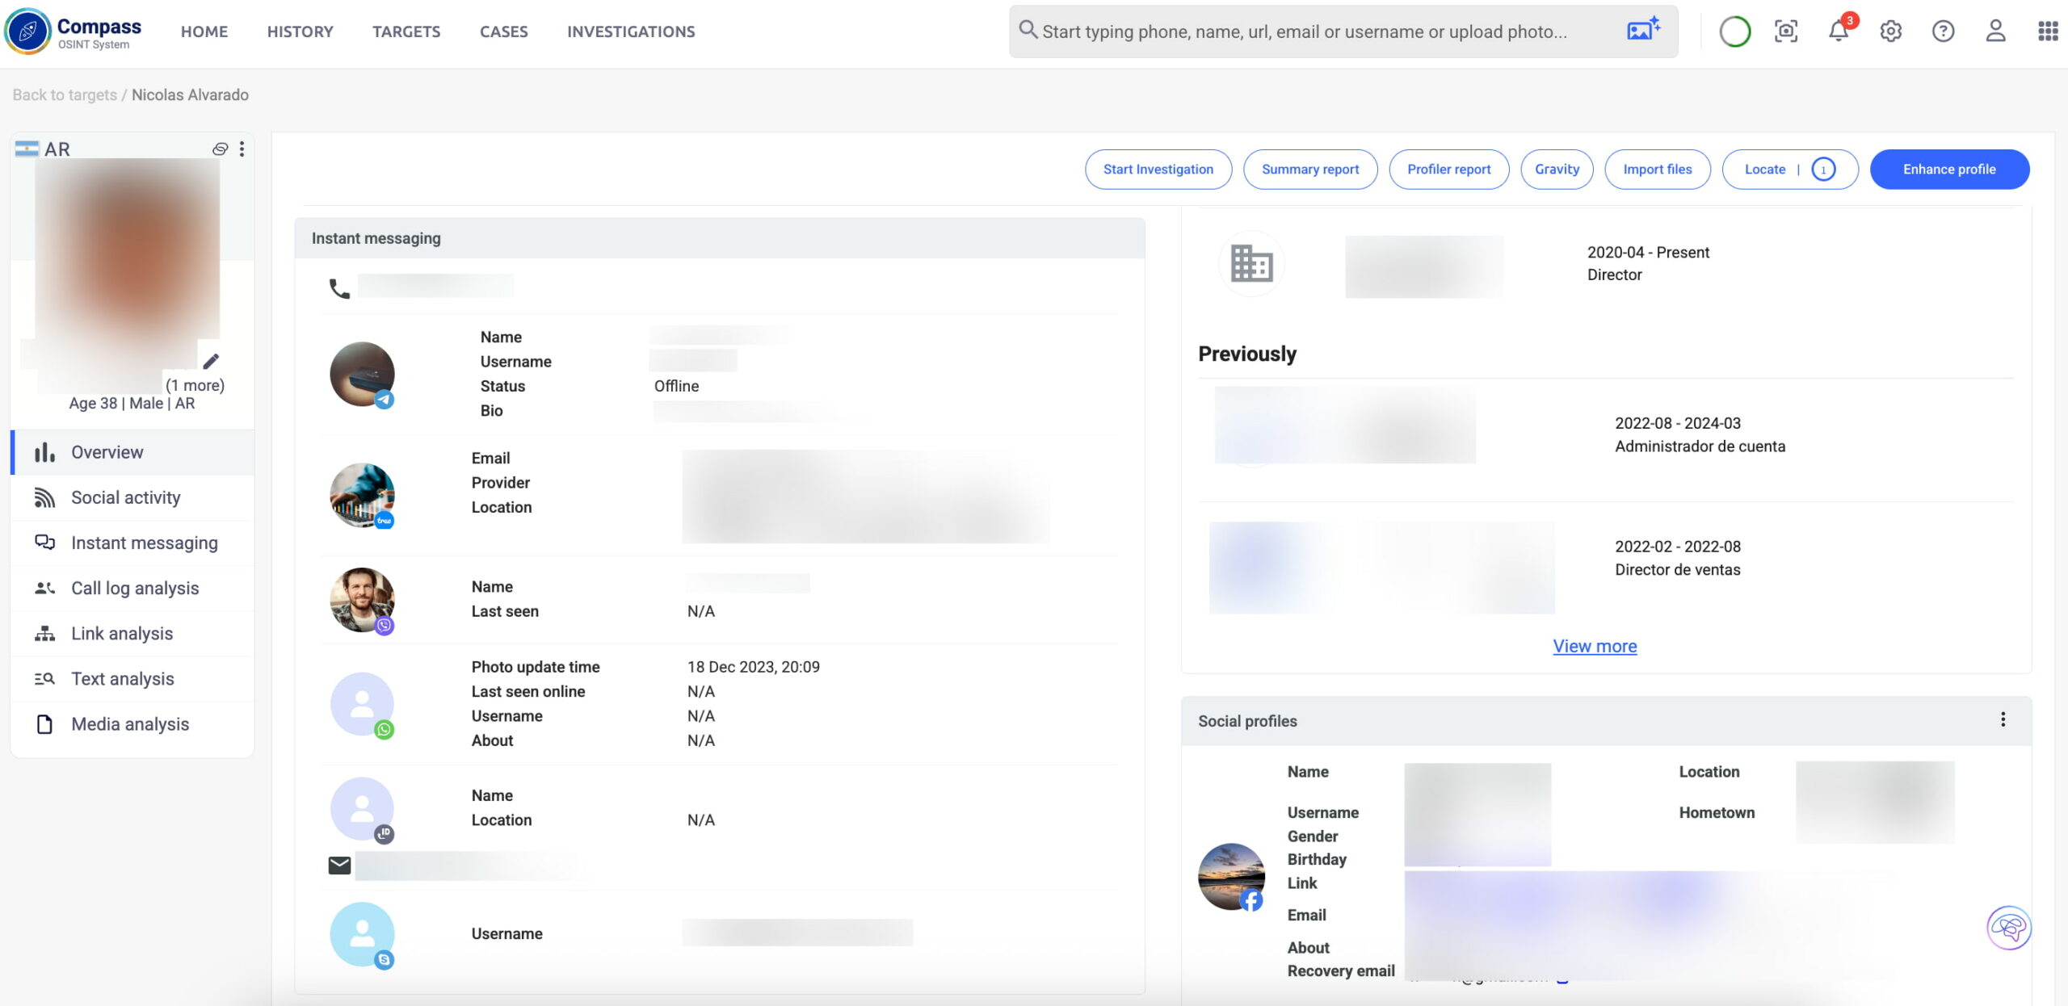Click the Enhance profile button
This screenshot has height=1006, width=2068.
[1948, 170]
